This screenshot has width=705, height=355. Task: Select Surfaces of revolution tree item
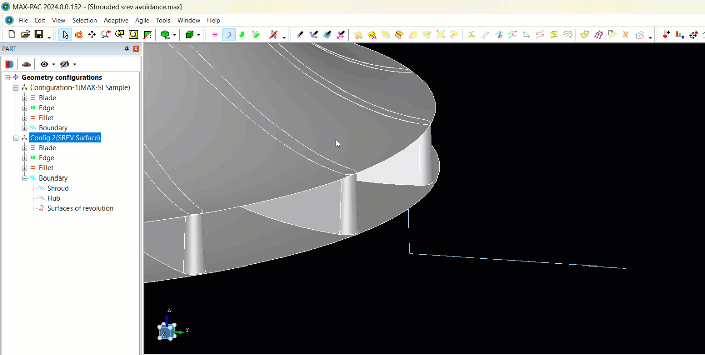[80, 208]
